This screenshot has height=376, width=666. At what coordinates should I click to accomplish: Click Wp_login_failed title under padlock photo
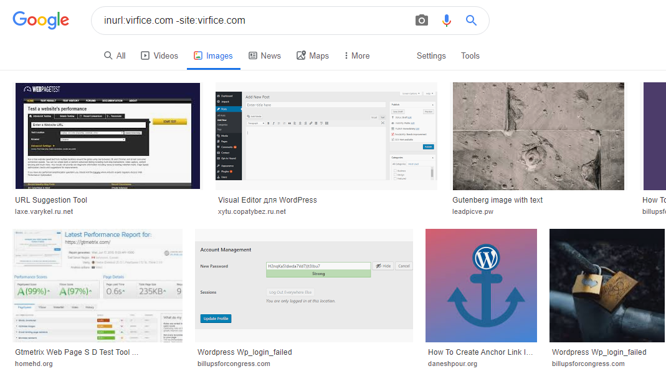point(599,352)
